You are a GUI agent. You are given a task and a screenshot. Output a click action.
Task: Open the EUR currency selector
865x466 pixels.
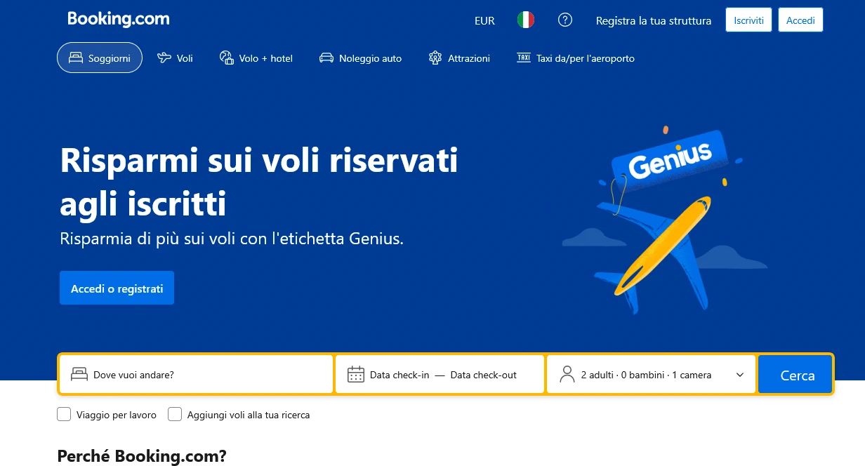[484, 21]
